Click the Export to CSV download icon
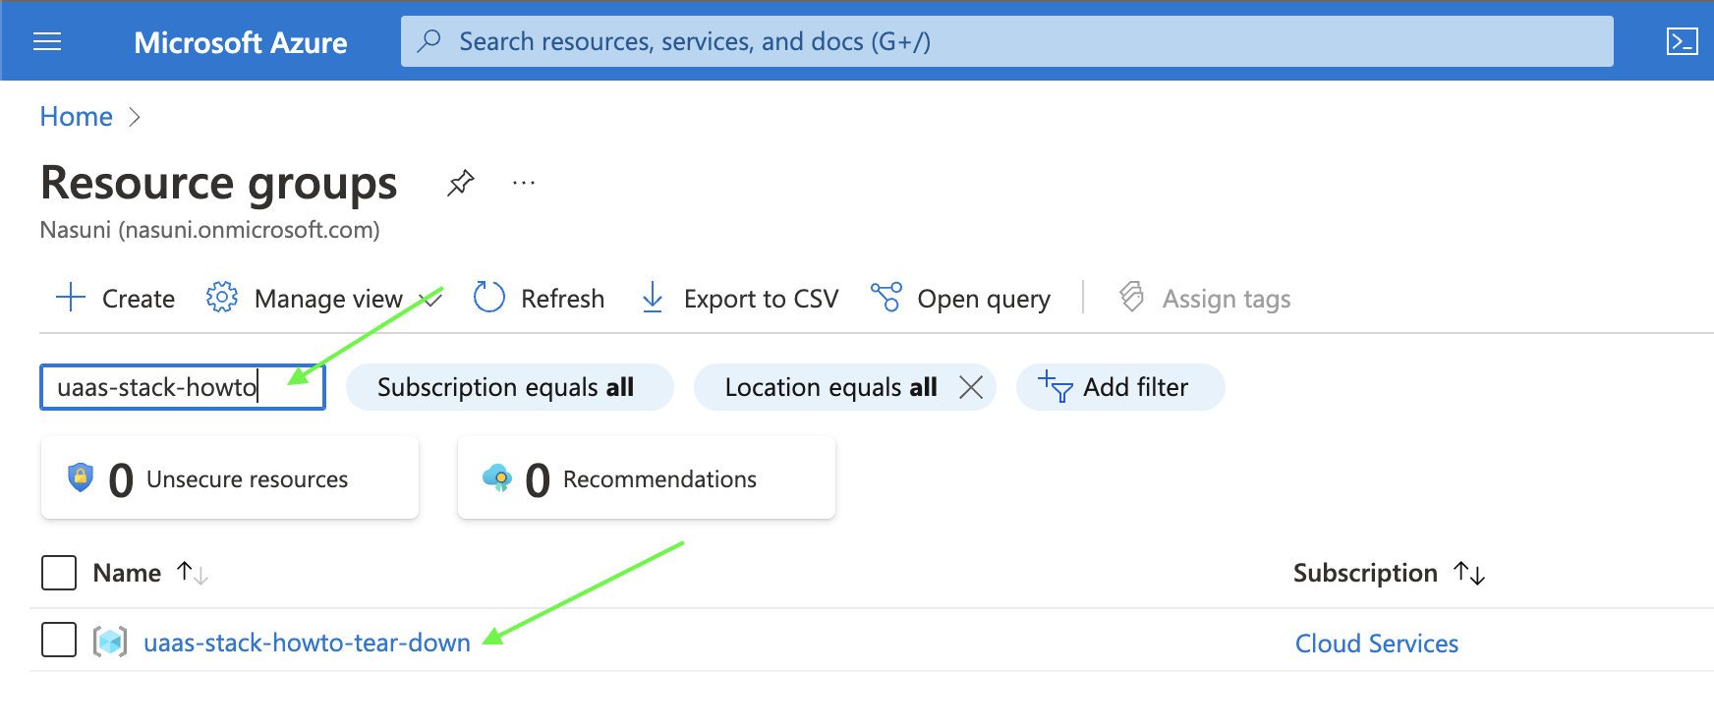The image size is (1714, 727). pos(653,298)
